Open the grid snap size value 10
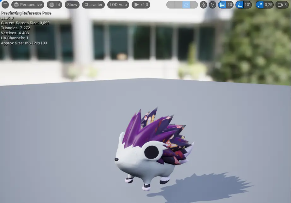The height and width of the screenshot is (203, 291). point(230,5)
